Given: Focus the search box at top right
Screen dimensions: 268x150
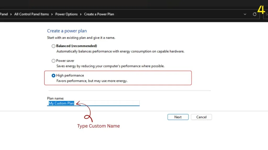Looking at the screenshot, I should coord(265,14).
